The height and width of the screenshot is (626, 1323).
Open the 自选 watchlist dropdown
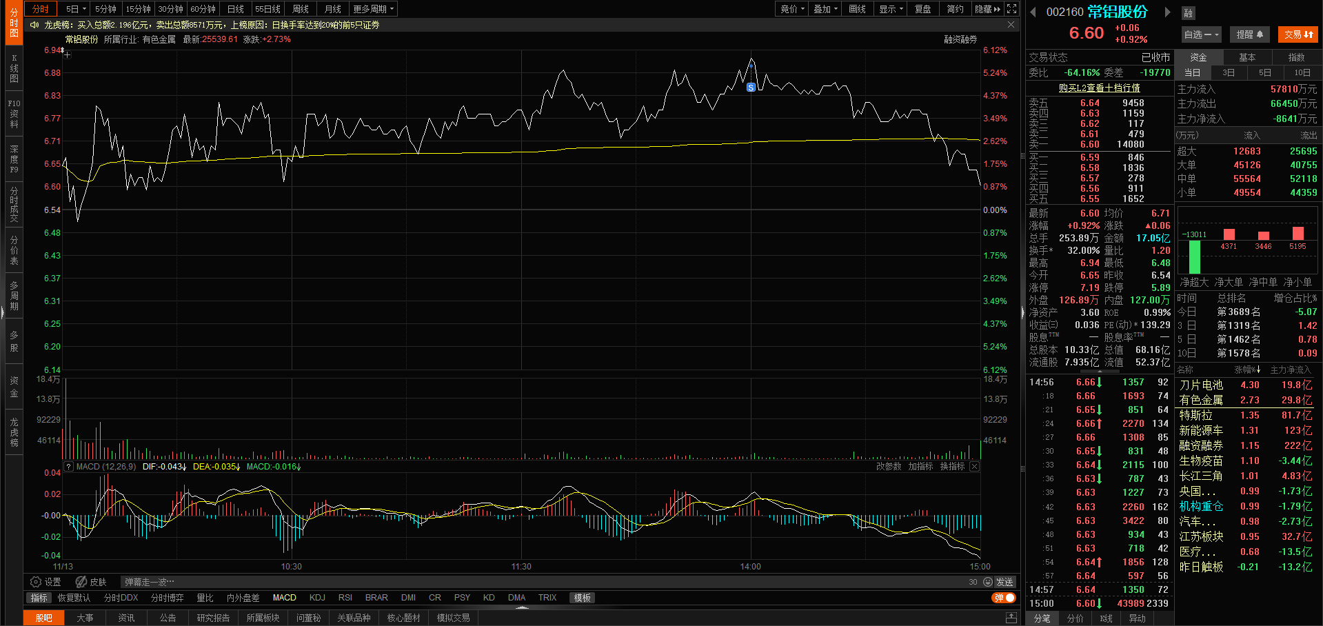click(1202, 34)
